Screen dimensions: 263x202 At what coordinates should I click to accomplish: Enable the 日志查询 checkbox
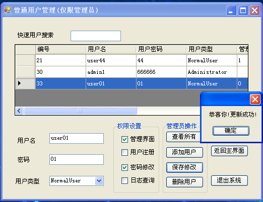pos(124,180)
